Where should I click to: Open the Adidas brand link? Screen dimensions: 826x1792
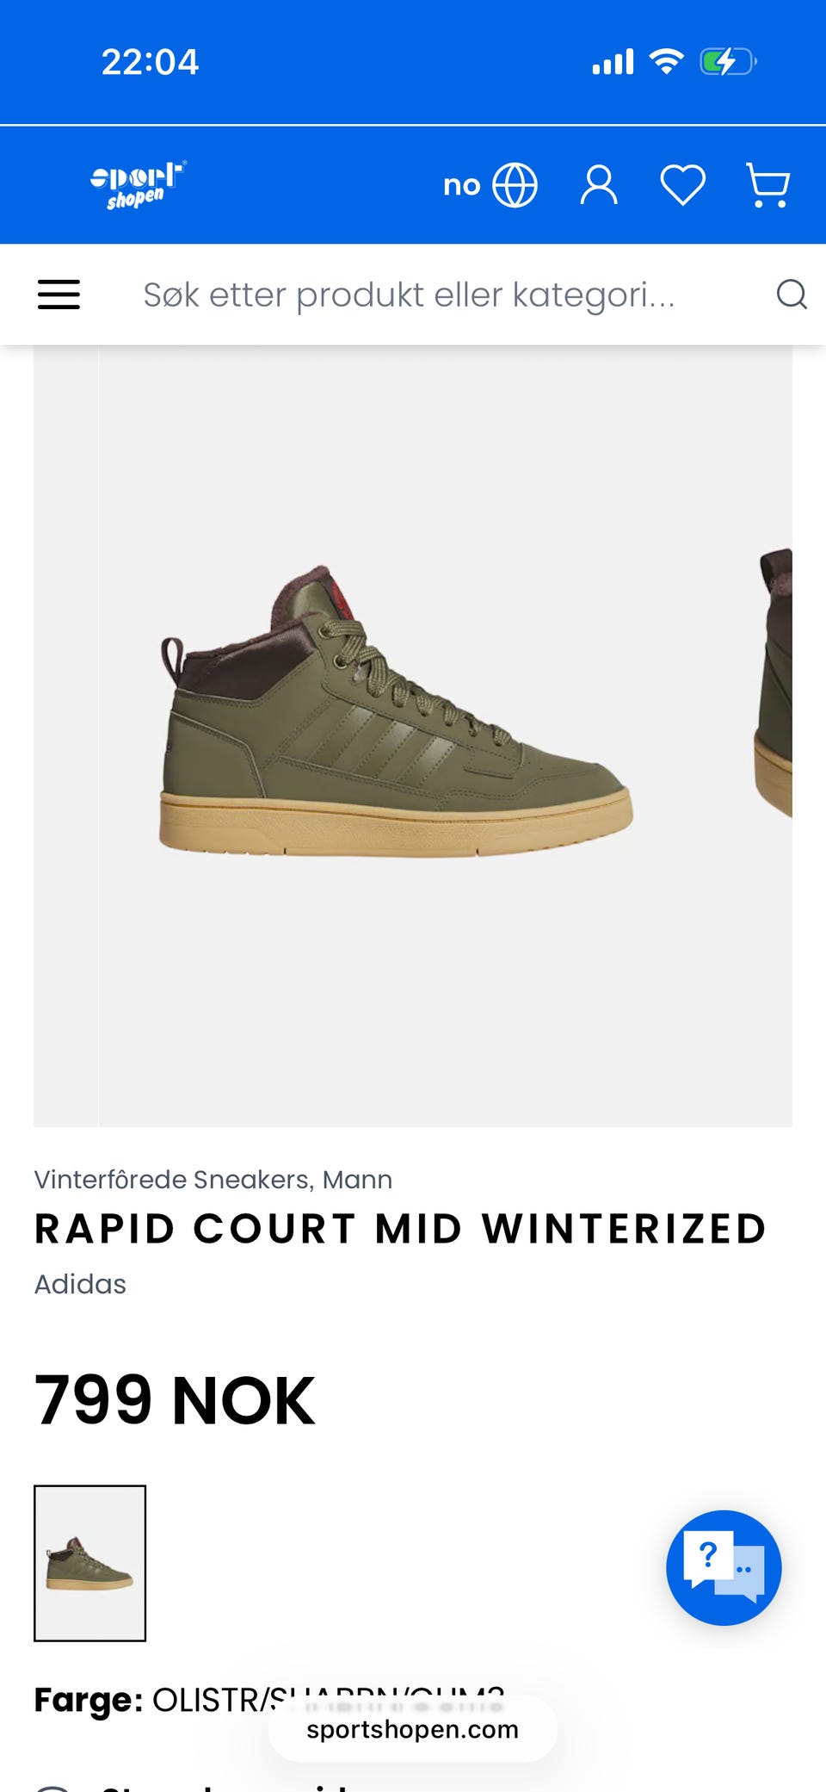pos(80,1284)
